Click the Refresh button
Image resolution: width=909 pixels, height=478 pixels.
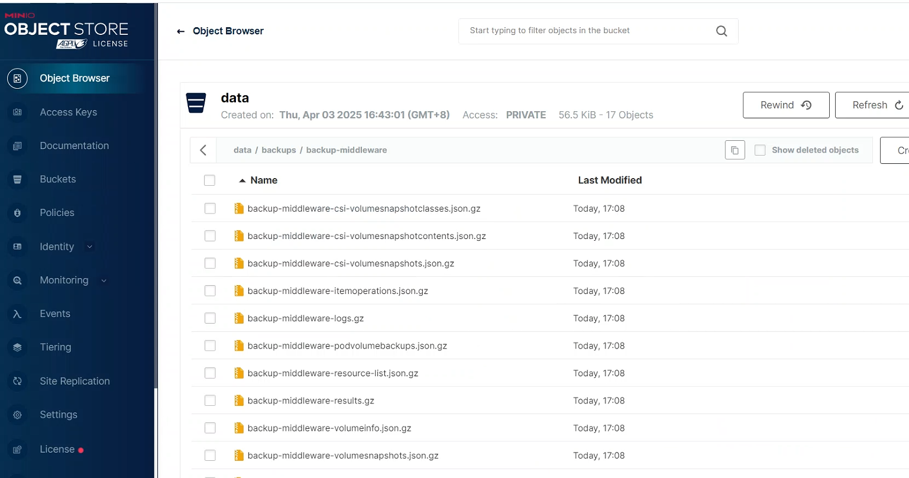pos(872,105)
